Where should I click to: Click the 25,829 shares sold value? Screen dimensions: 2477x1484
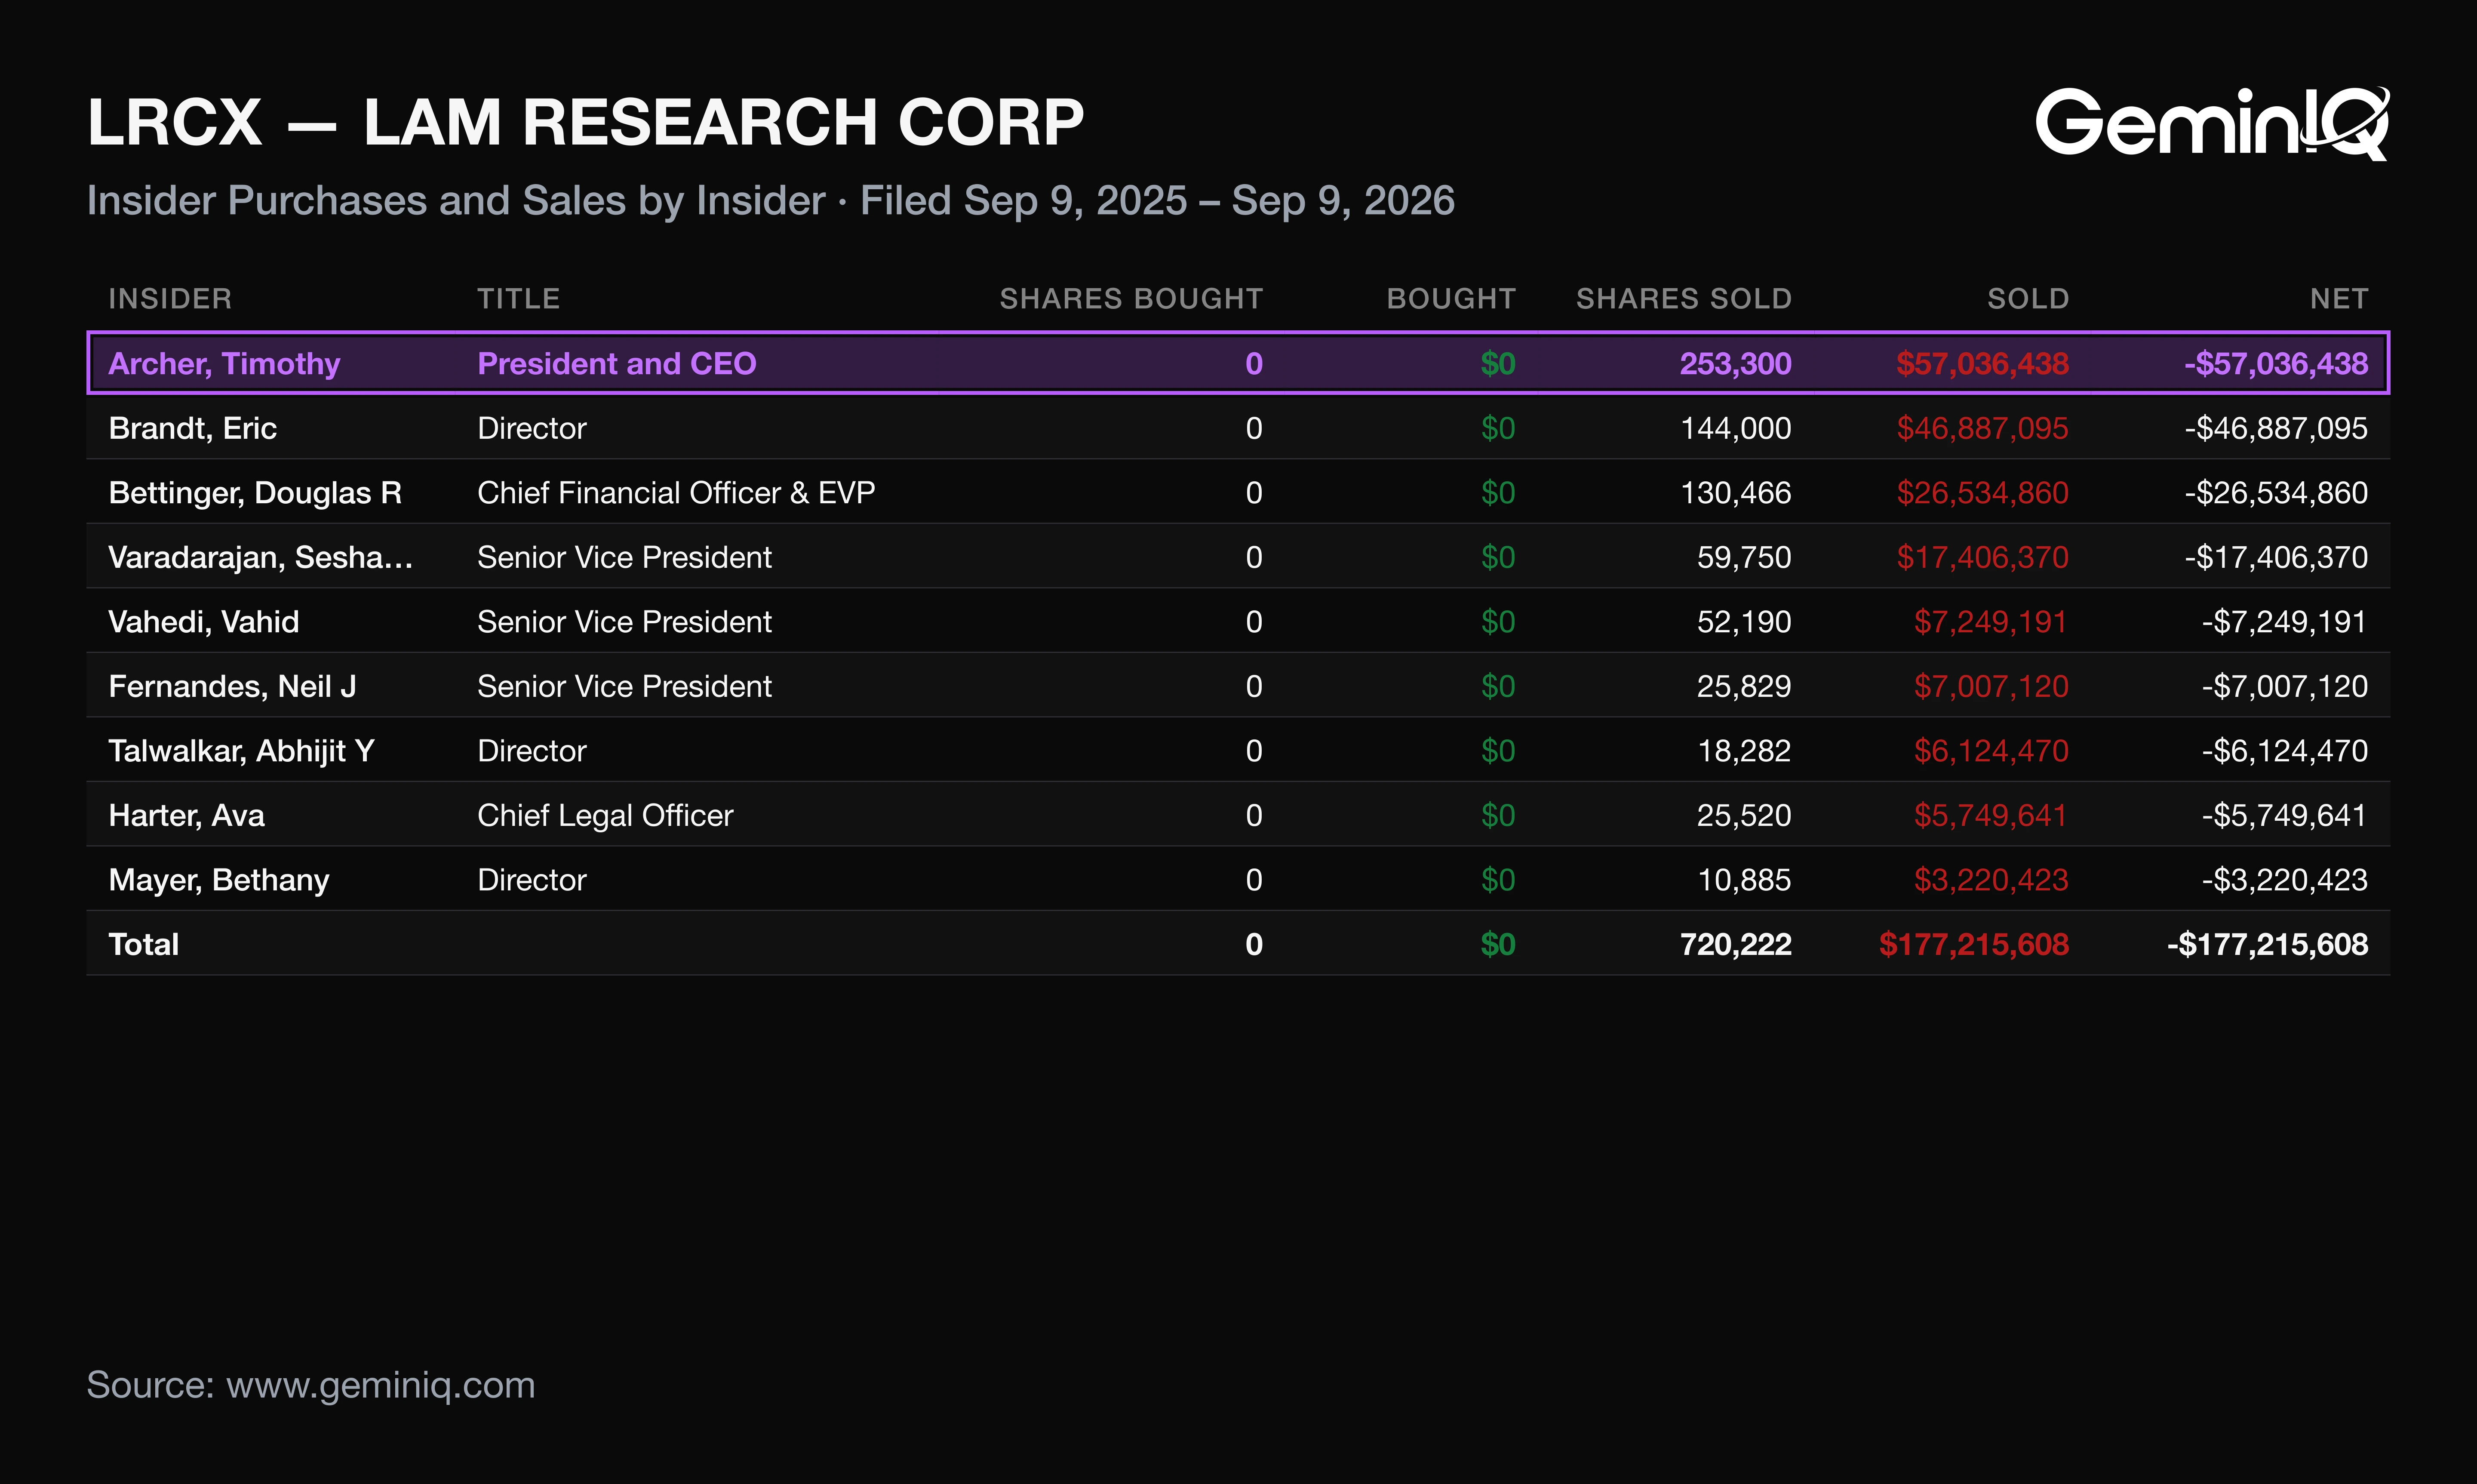pyautogui.click(x=1743, y=686)
